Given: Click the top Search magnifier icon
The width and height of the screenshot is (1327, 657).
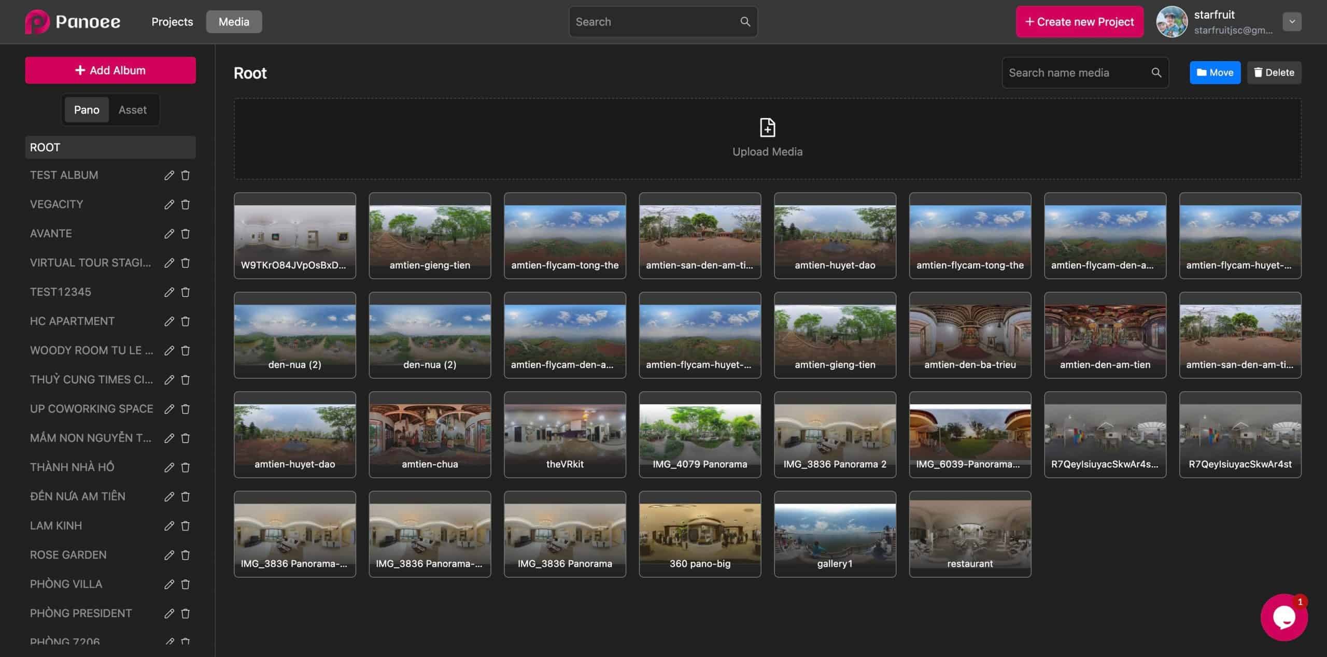Looking at the screenshot, I should (x=745, y=22).
